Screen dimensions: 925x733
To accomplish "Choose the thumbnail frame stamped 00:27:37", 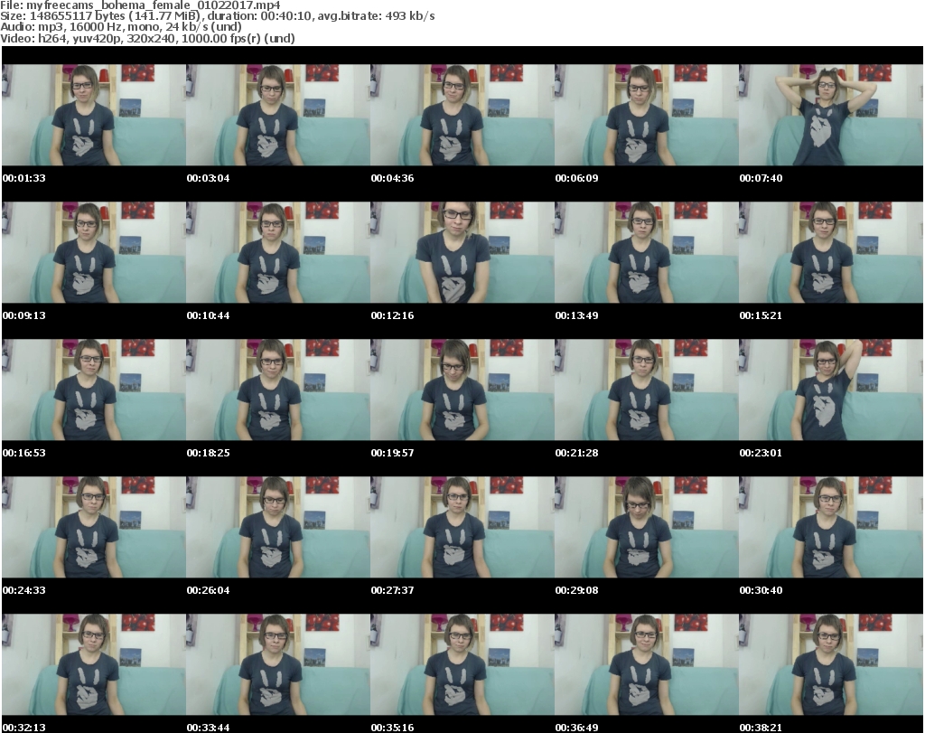I will (462, 527).
